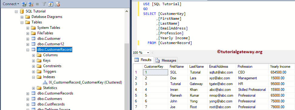Viewport: 295px width, 110px height.
Task: Expand the System Tables folder
Action: tap(28, 28)
